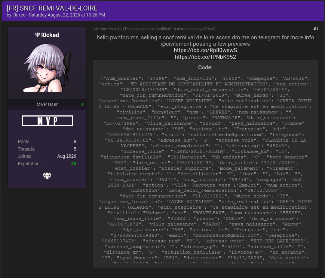Click the Joined date Aug 2026
This screenshot has width=325, height=278.
coord(67,156)
